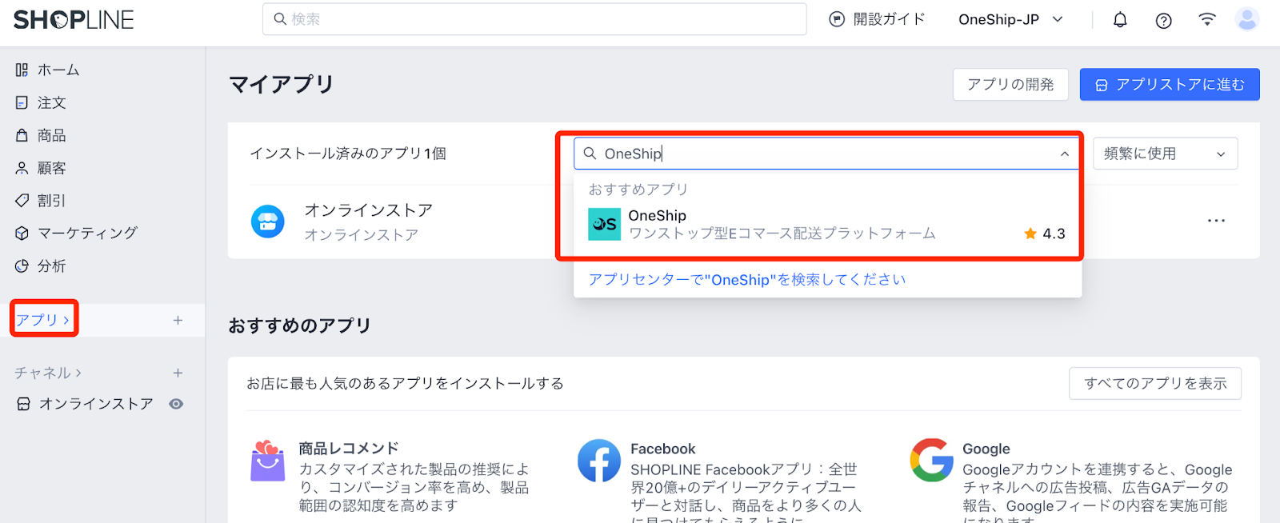
Task: Open the 頻繁に使用 sort dropdown
Action: click(x=1165, y=154)
